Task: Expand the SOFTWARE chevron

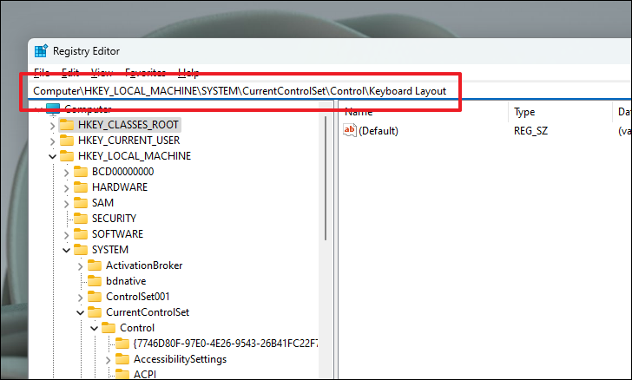Action: coord(67,235)
